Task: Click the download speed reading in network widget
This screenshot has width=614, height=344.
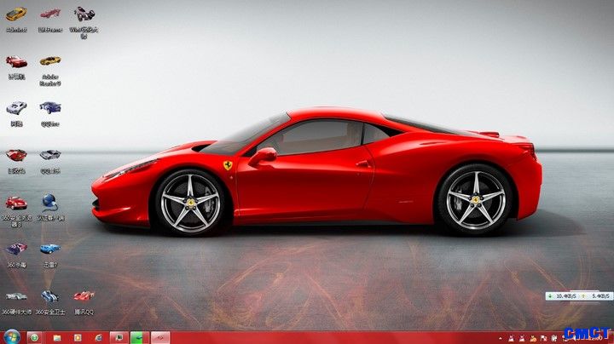Action: [x=565, y=296]
